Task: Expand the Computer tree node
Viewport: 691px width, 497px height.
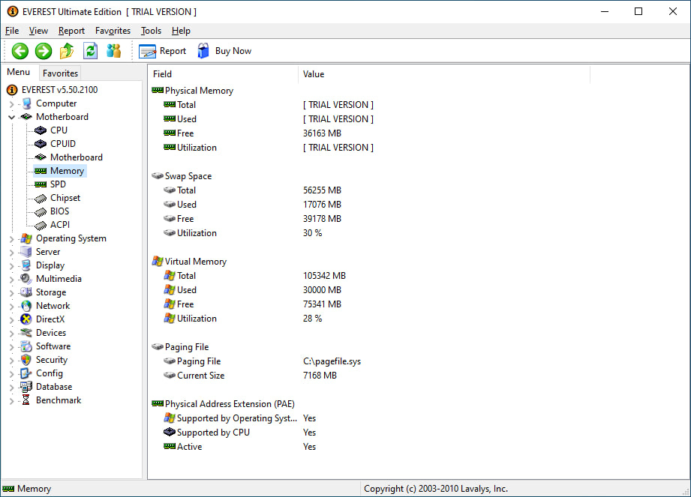Action: [12, 104]
